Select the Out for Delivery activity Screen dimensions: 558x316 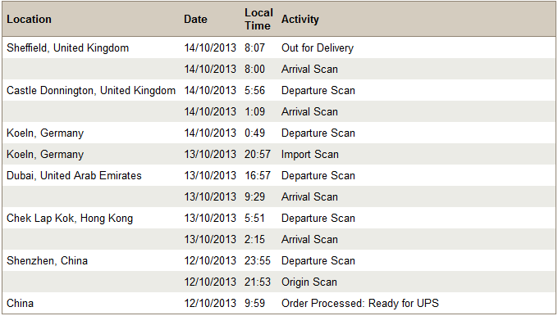tap(318, 47)
